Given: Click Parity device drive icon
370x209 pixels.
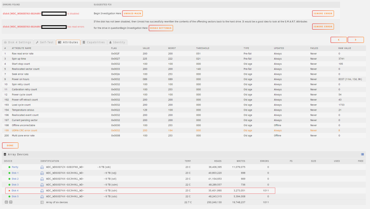Looking at the screenshot, I should 42,167.
